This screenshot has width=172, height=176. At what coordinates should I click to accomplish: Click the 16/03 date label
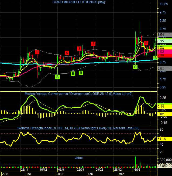coord(136,170)
